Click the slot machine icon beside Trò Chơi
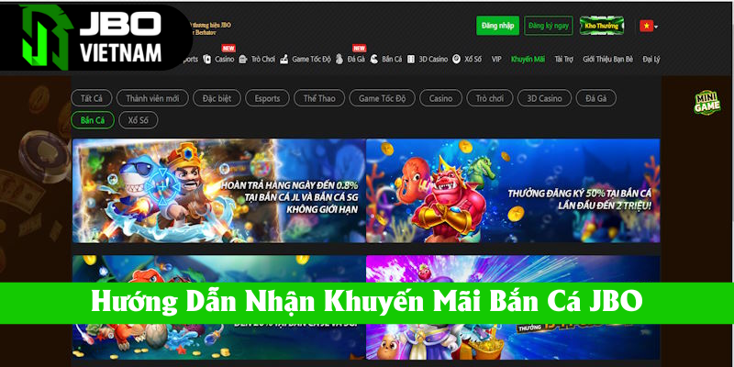This screenshot has width=734, height=367. [x=242, y=60]
